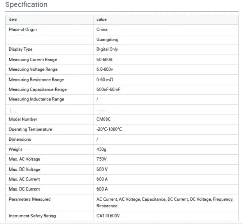This screenshot has width=243, height=224.
Task: Click the Specification heading
Action: tap(26, 4)
